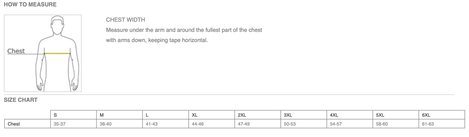Click the chest measurement diagram image
The height and width of the screenshot is (137, 469).
43,53
